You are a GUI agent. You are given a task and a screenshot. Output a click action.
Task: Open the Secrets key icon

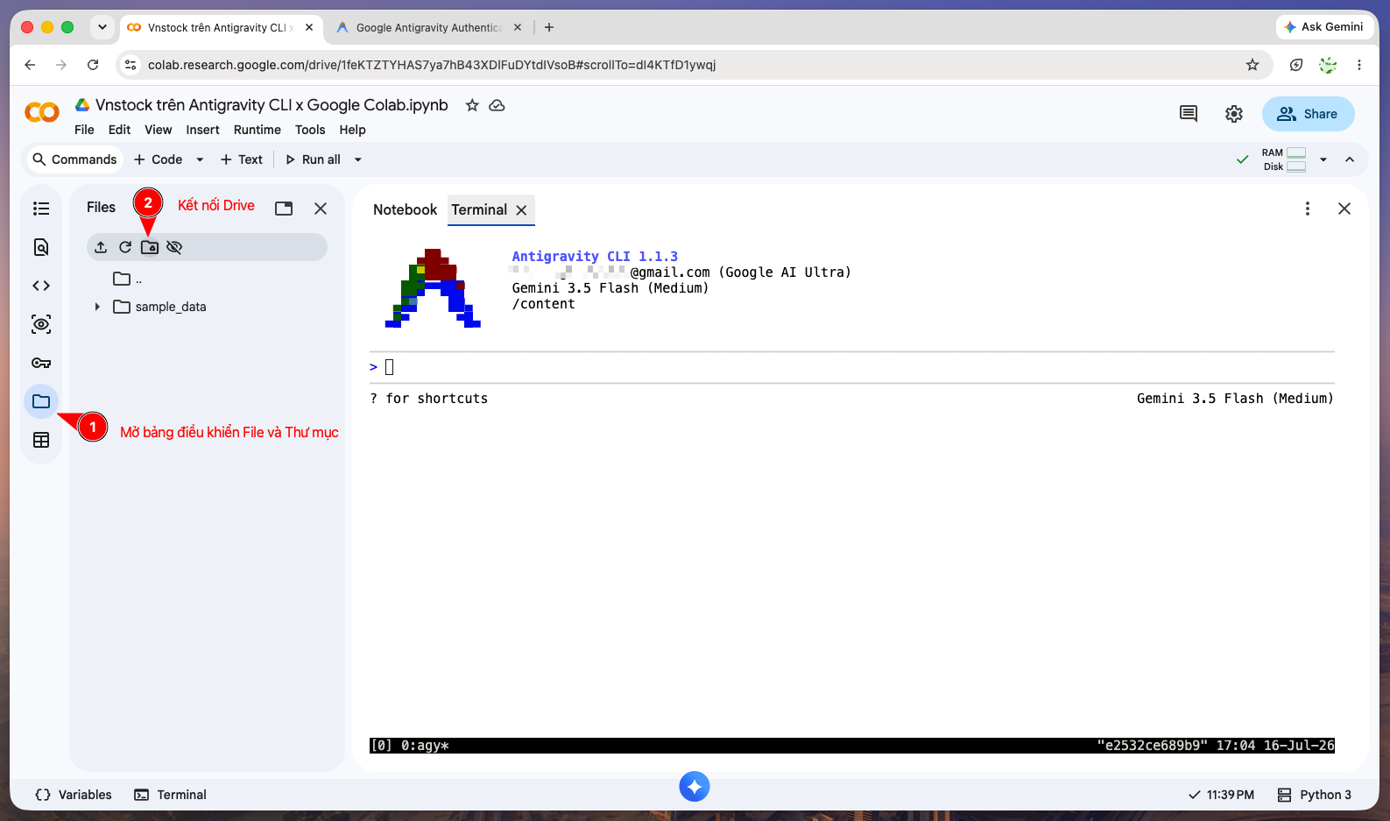pos(41,363)
